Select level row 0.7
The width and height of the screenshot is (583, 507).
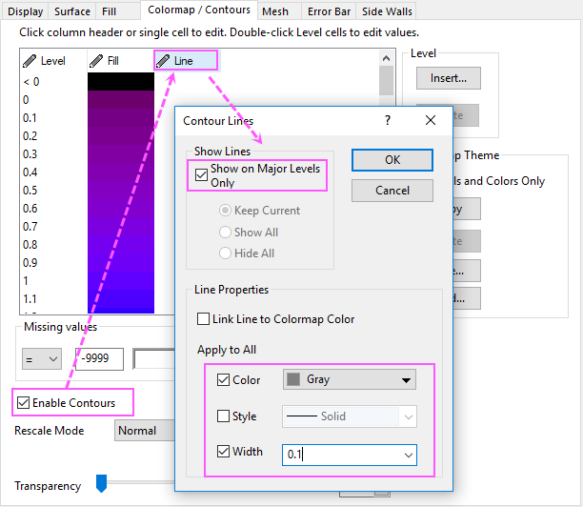[30, 227]
